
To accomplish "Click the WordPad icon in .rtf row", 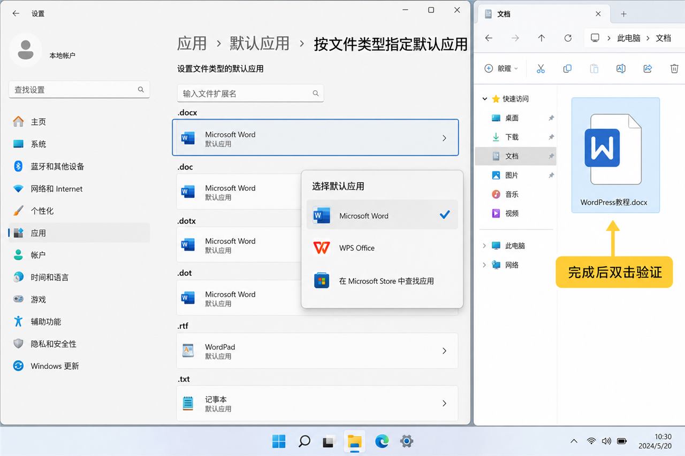I will tap(188, 351).
